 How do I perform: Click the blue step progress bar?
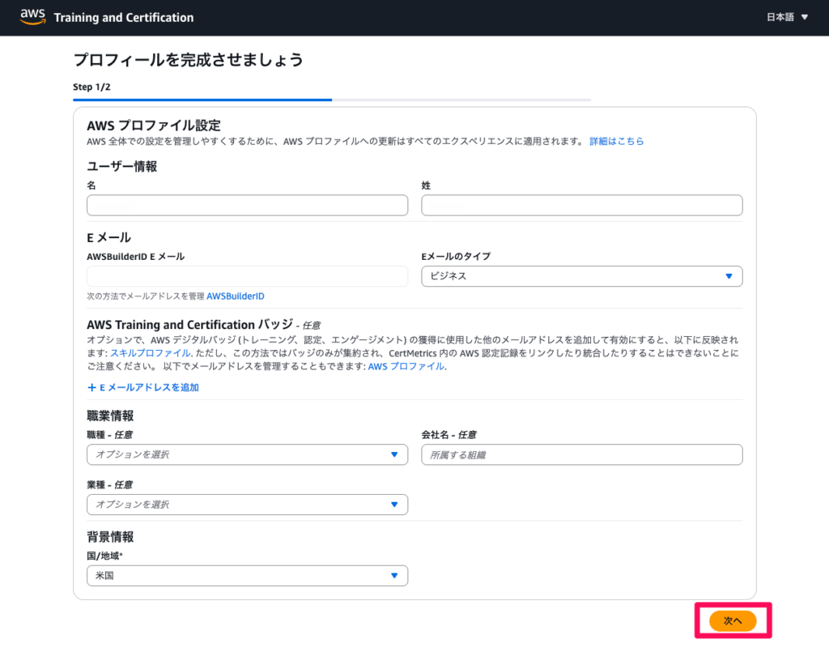click(x=202, y=100)
